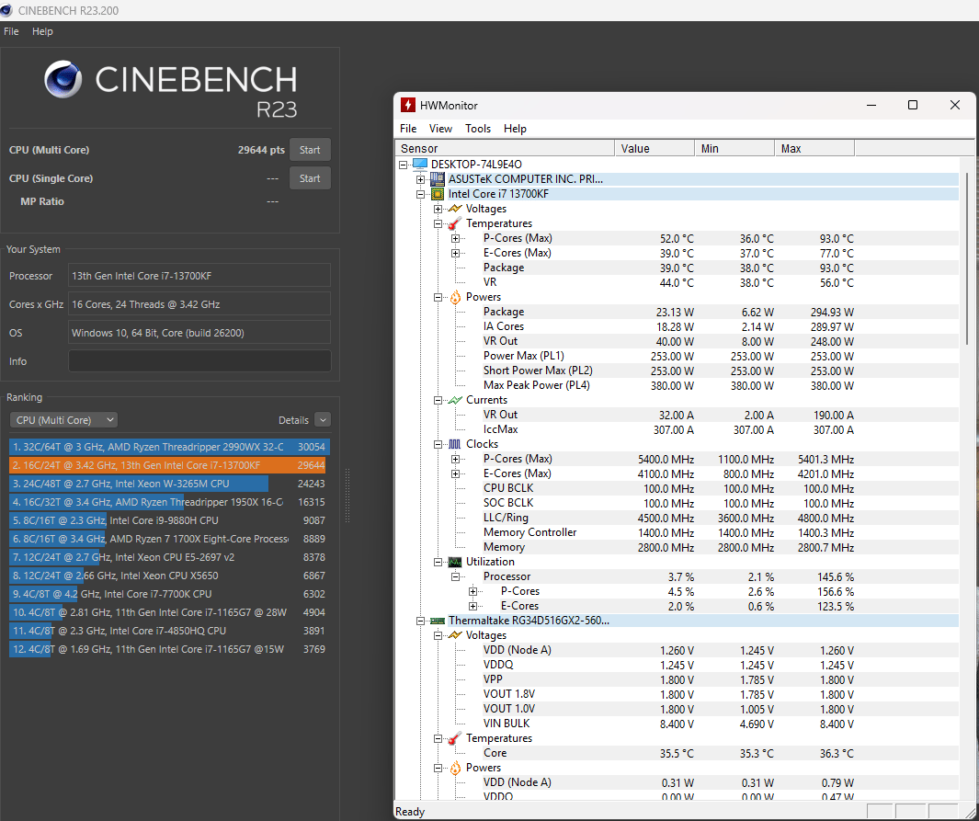The height and width of the screenshot is (821, 979).
Task: Start the CPU (Single Core) test
Action: tap(310, 178)
